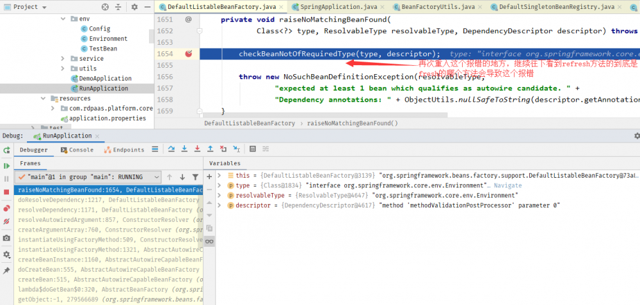
Task: Add a new watch with plus icon
Action: pyautogui.click(x=209, y=176)
